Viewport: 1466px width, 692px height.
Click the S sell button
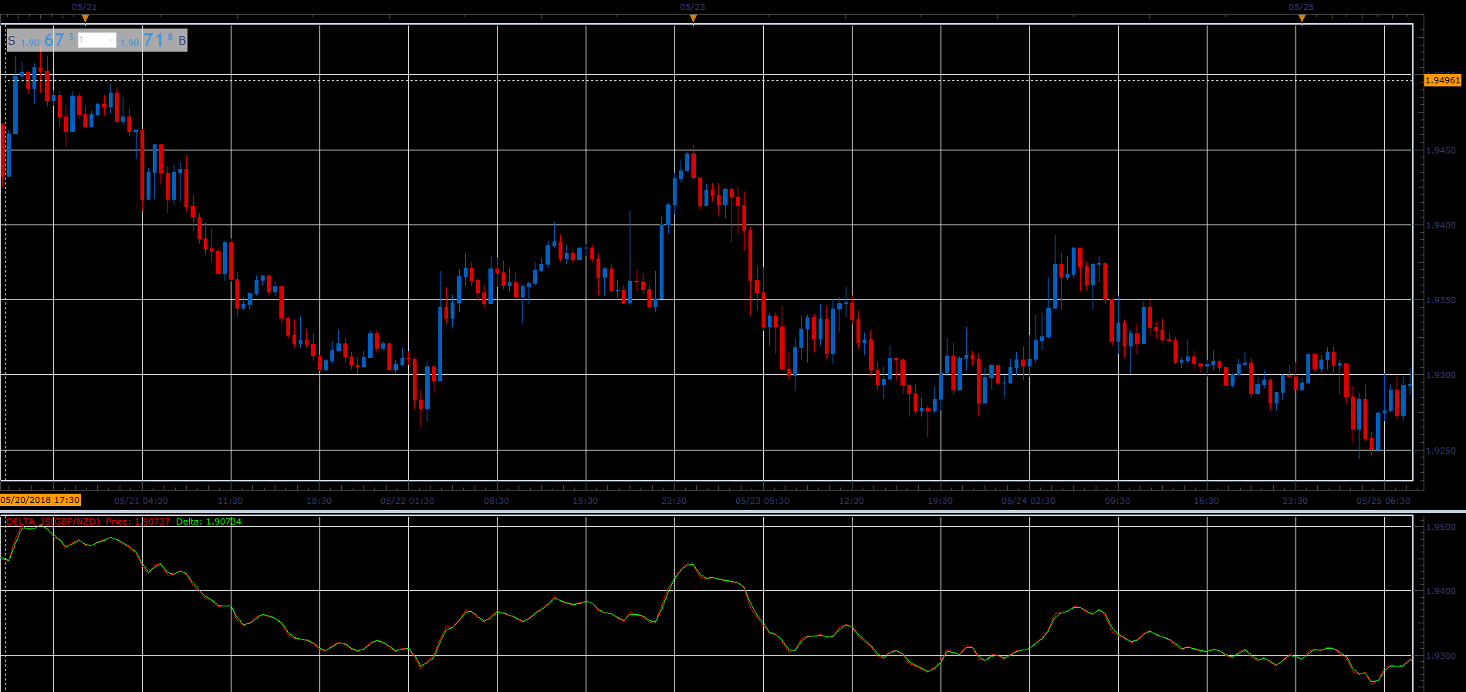[x=12, y=41]
